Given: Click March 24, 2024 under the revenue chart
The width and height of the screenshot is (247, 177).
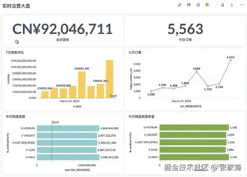Looking at the screenshot, I should (x=69, y=101).
